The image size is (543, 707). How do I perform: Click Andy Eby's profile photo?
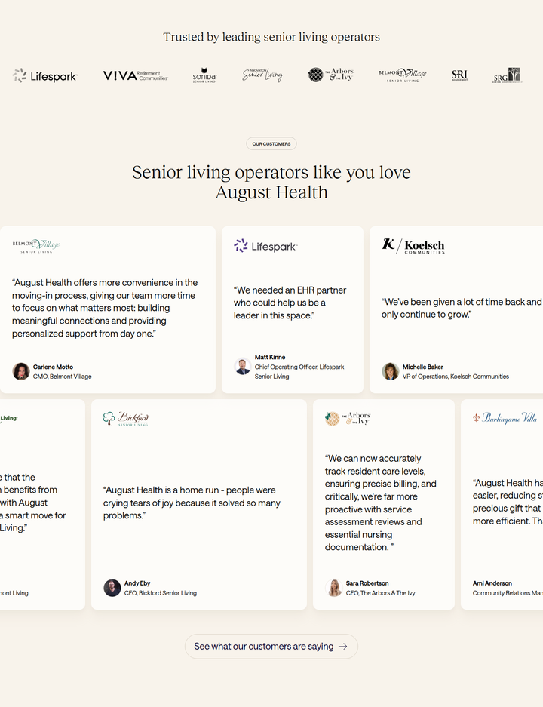click(x=112, y=588)
